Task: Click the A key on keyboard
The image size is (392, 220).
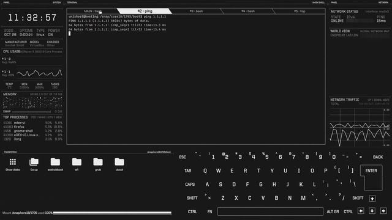Action: coord(207,185)
